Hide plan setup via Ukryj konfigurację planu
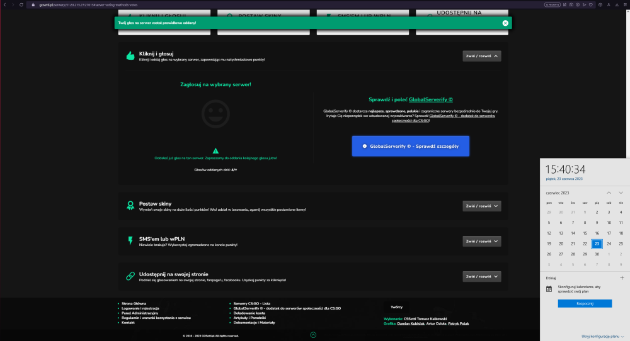 pyautogui.click(x=602, y=336)
